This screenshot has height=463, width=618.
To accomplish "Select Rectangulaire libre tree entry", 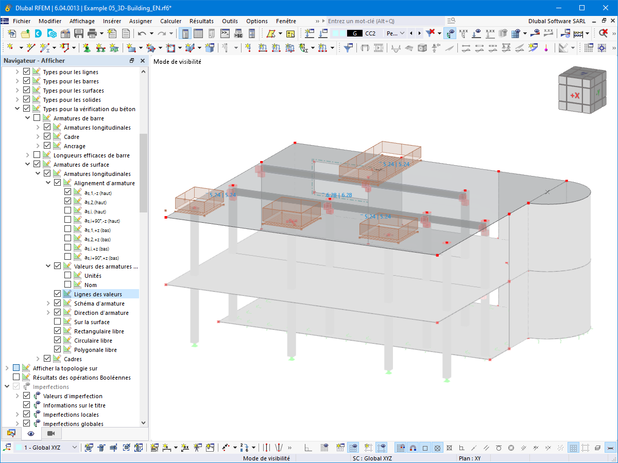I will coord(99,331).
